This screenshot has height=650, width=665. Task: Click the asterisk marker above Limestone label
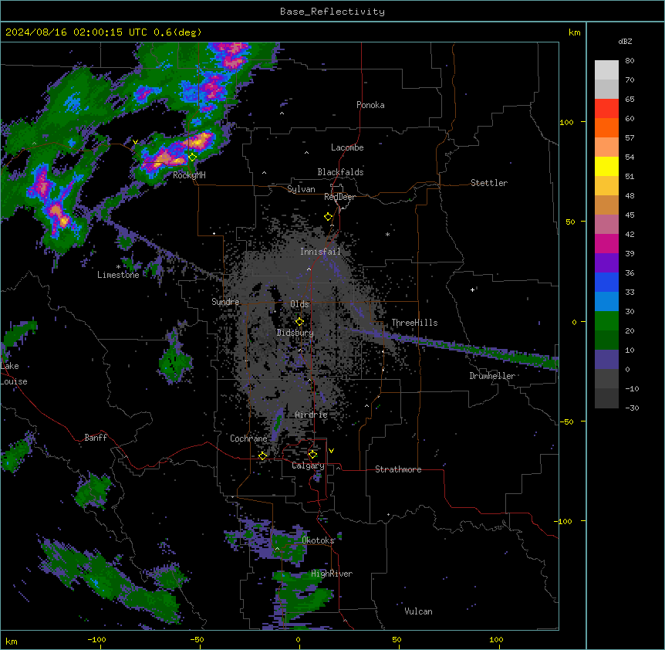coord(118,267)
